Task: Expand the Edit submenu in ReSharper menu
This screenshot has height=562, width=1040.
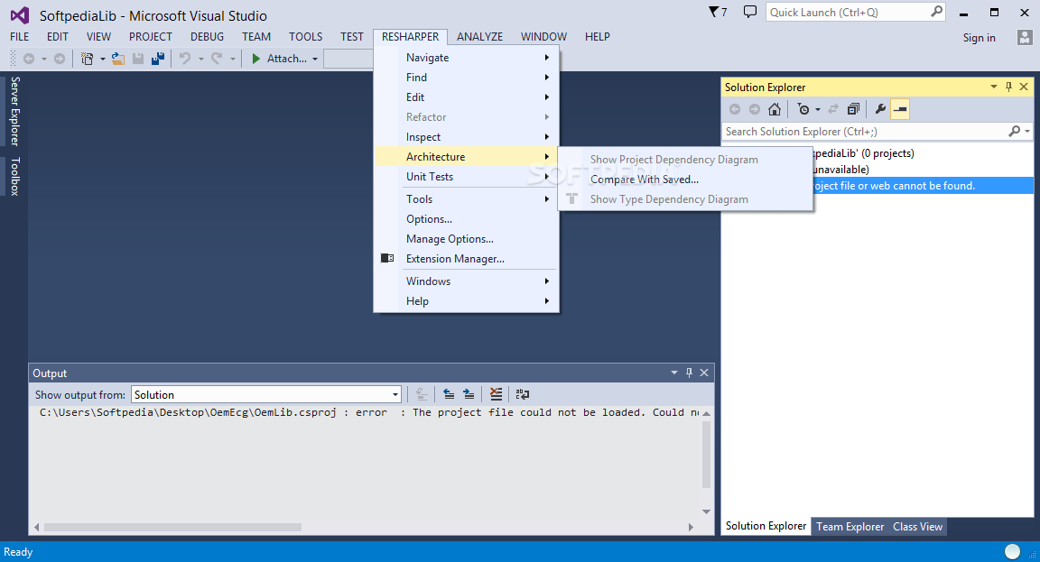Action: click(x=466, y=97)
